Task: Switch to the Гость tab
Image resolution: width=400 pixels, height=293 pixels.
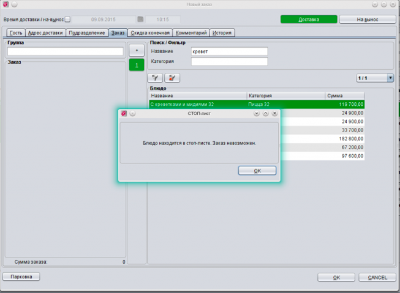Action: (x=16, y=33)
